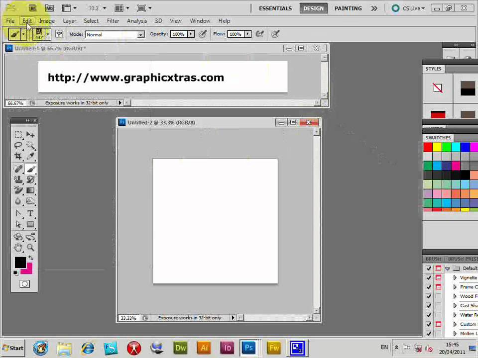Image resolution: width=478 pixels, height=358 pixels.
Task: Open the File menu
Action: (x=10, y=21)
